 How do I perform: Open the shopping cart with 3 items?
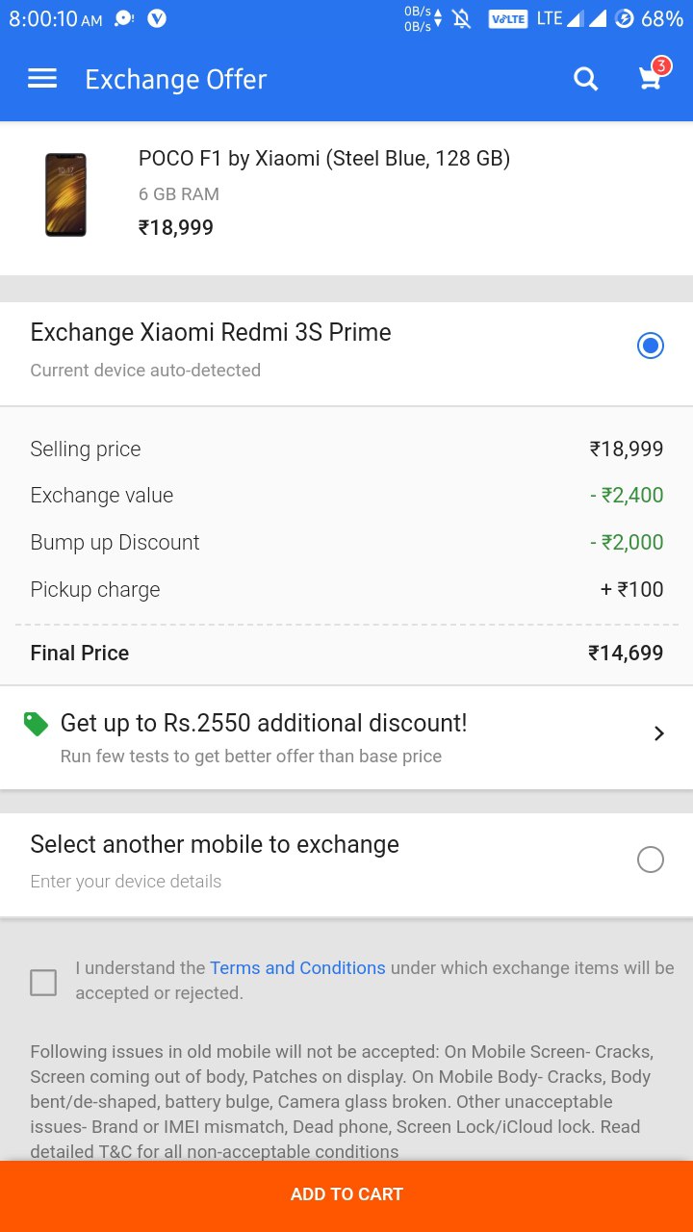pyautogui.click(x=653, y=76)
